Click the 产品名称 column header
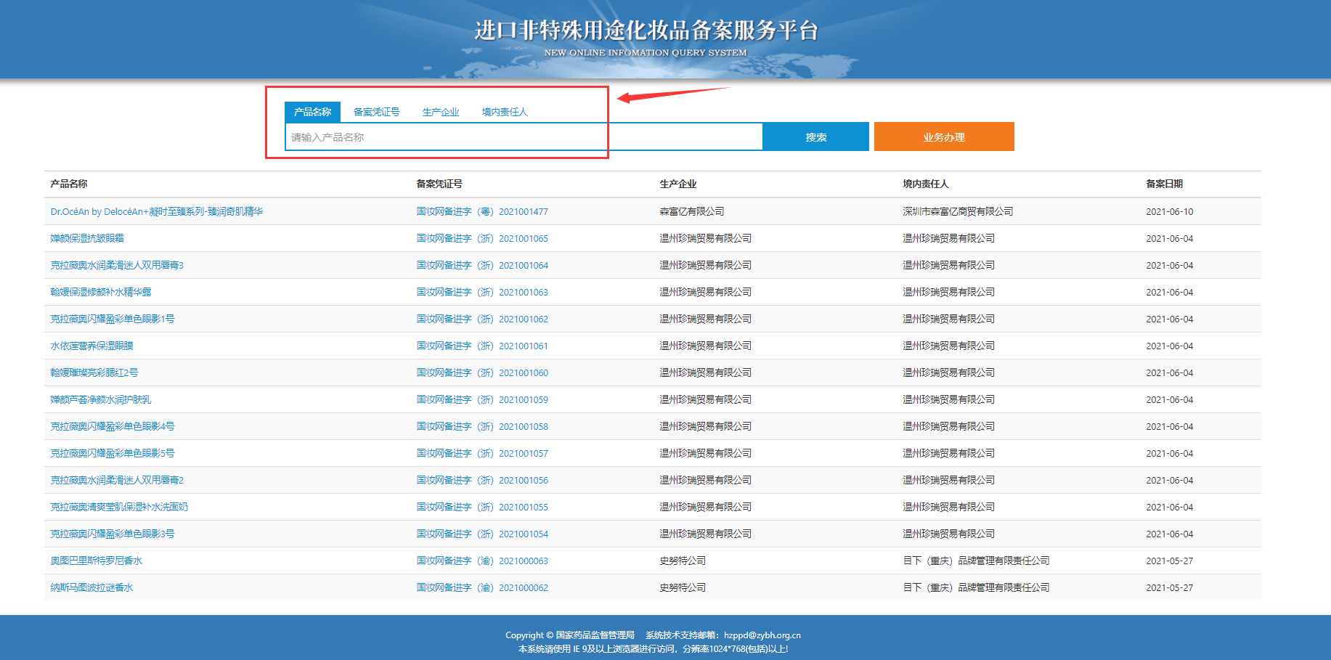This screenshot has height=660, width=1331. pyautogui.click(x=69, y=184)
